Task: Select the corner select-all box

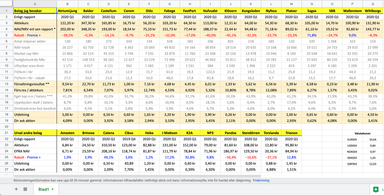Action: [x=6, y=4]
